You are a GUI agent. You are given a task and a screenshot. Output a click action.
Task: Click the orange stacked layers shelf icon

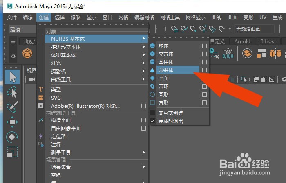pos(247,53)
